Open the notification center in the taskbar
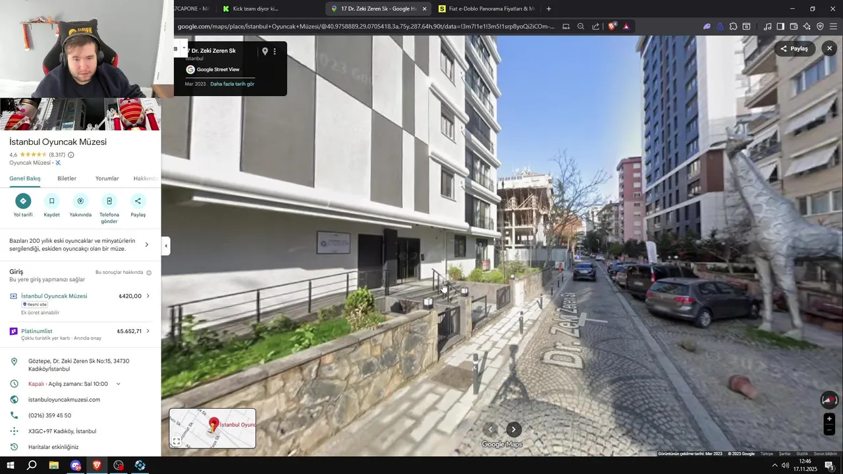 click(829, 465)
